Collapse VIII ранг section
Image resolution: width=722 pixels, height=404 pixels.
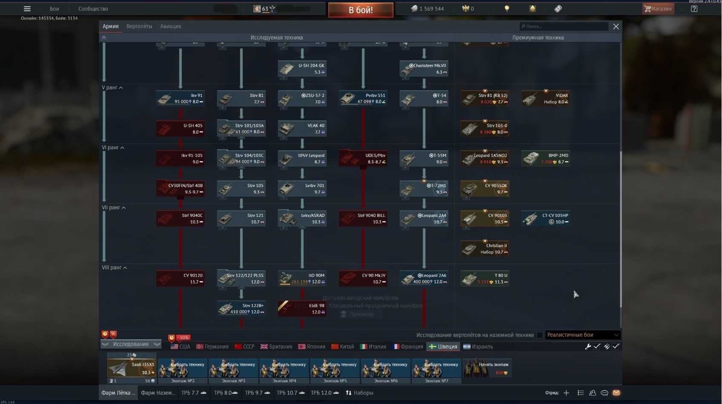[115, 267]
